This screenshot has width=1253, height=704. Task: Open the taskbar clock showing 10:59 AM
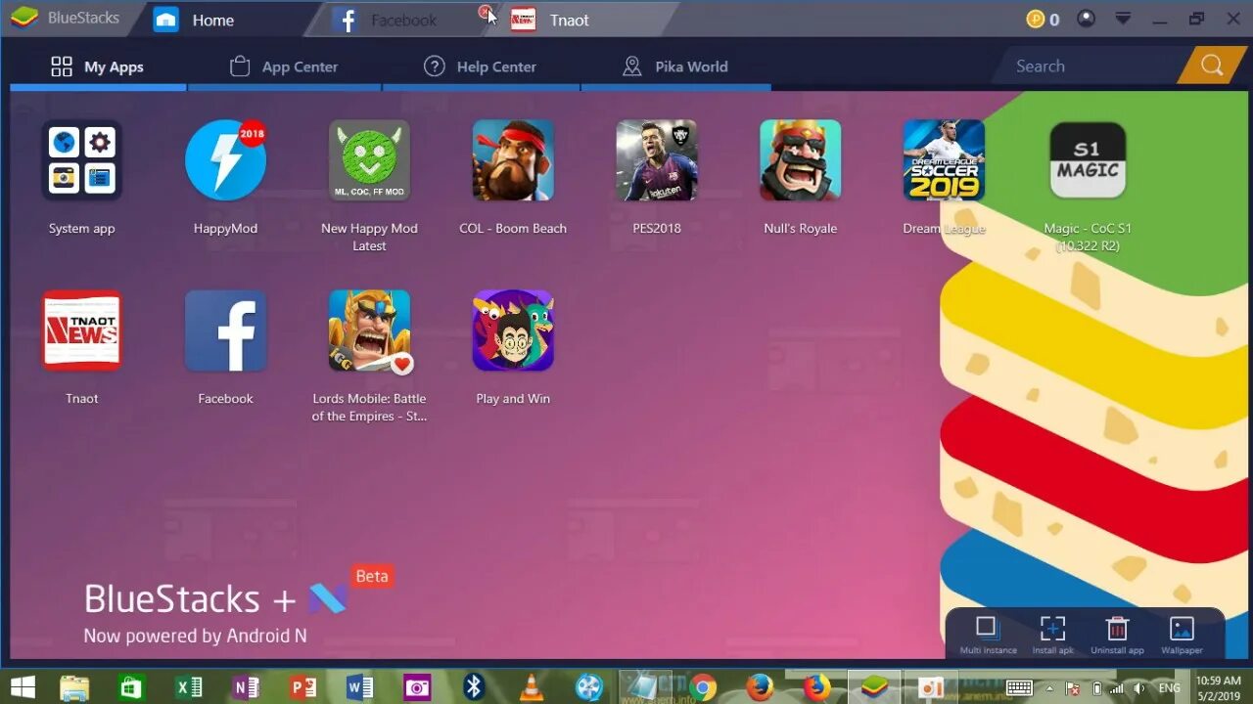coord(1219,687)
